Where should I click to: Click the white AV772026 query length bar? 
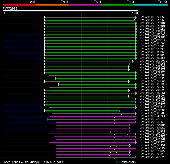tap(70, 11)
